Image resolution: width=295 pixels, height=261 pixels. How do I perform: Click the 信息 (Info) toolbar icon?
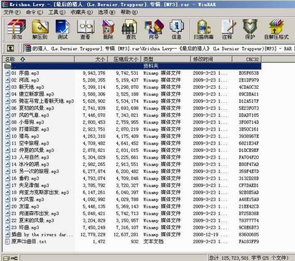(176, 29)
